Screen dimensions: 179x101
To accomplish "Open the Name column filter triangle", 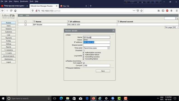I will [34, 22].
